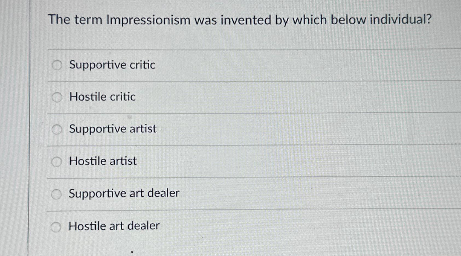Select the Supportive critic radio button

57,65
